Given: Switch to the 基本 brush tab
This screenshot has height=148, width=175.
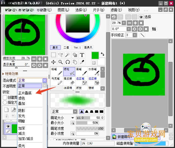Looking at the screenshot, I should [x=55, y=48].
